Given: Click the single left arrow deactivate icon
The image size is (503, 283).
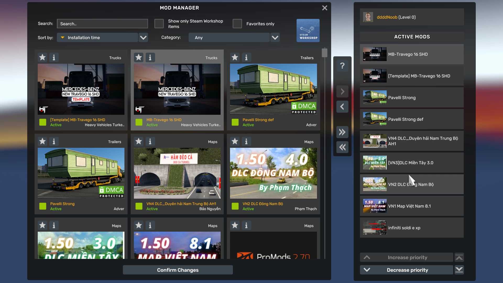Looking at the screenshot, I should (x=342, y=107).
